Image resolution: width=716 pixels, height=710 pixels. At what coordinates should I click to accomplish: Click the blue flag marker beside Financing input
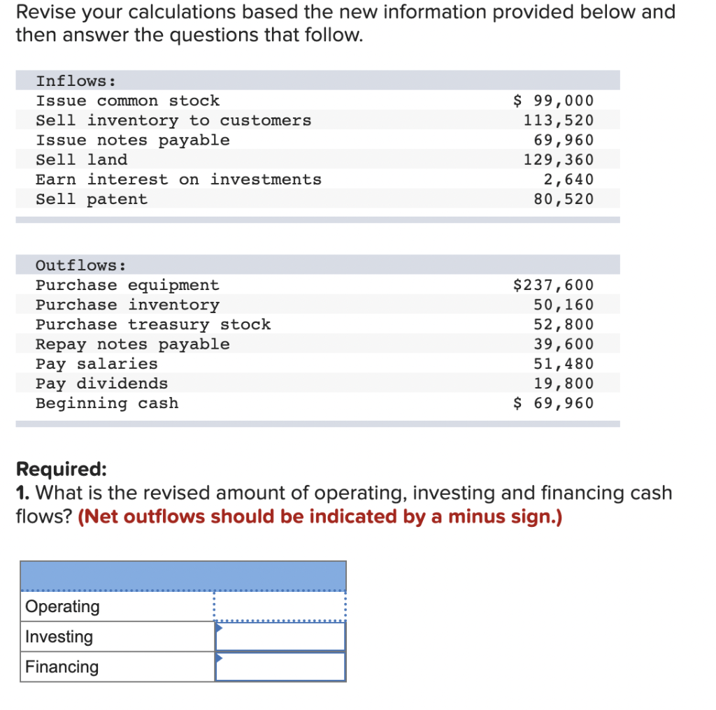pyautogui.click(x=217, y=658)
